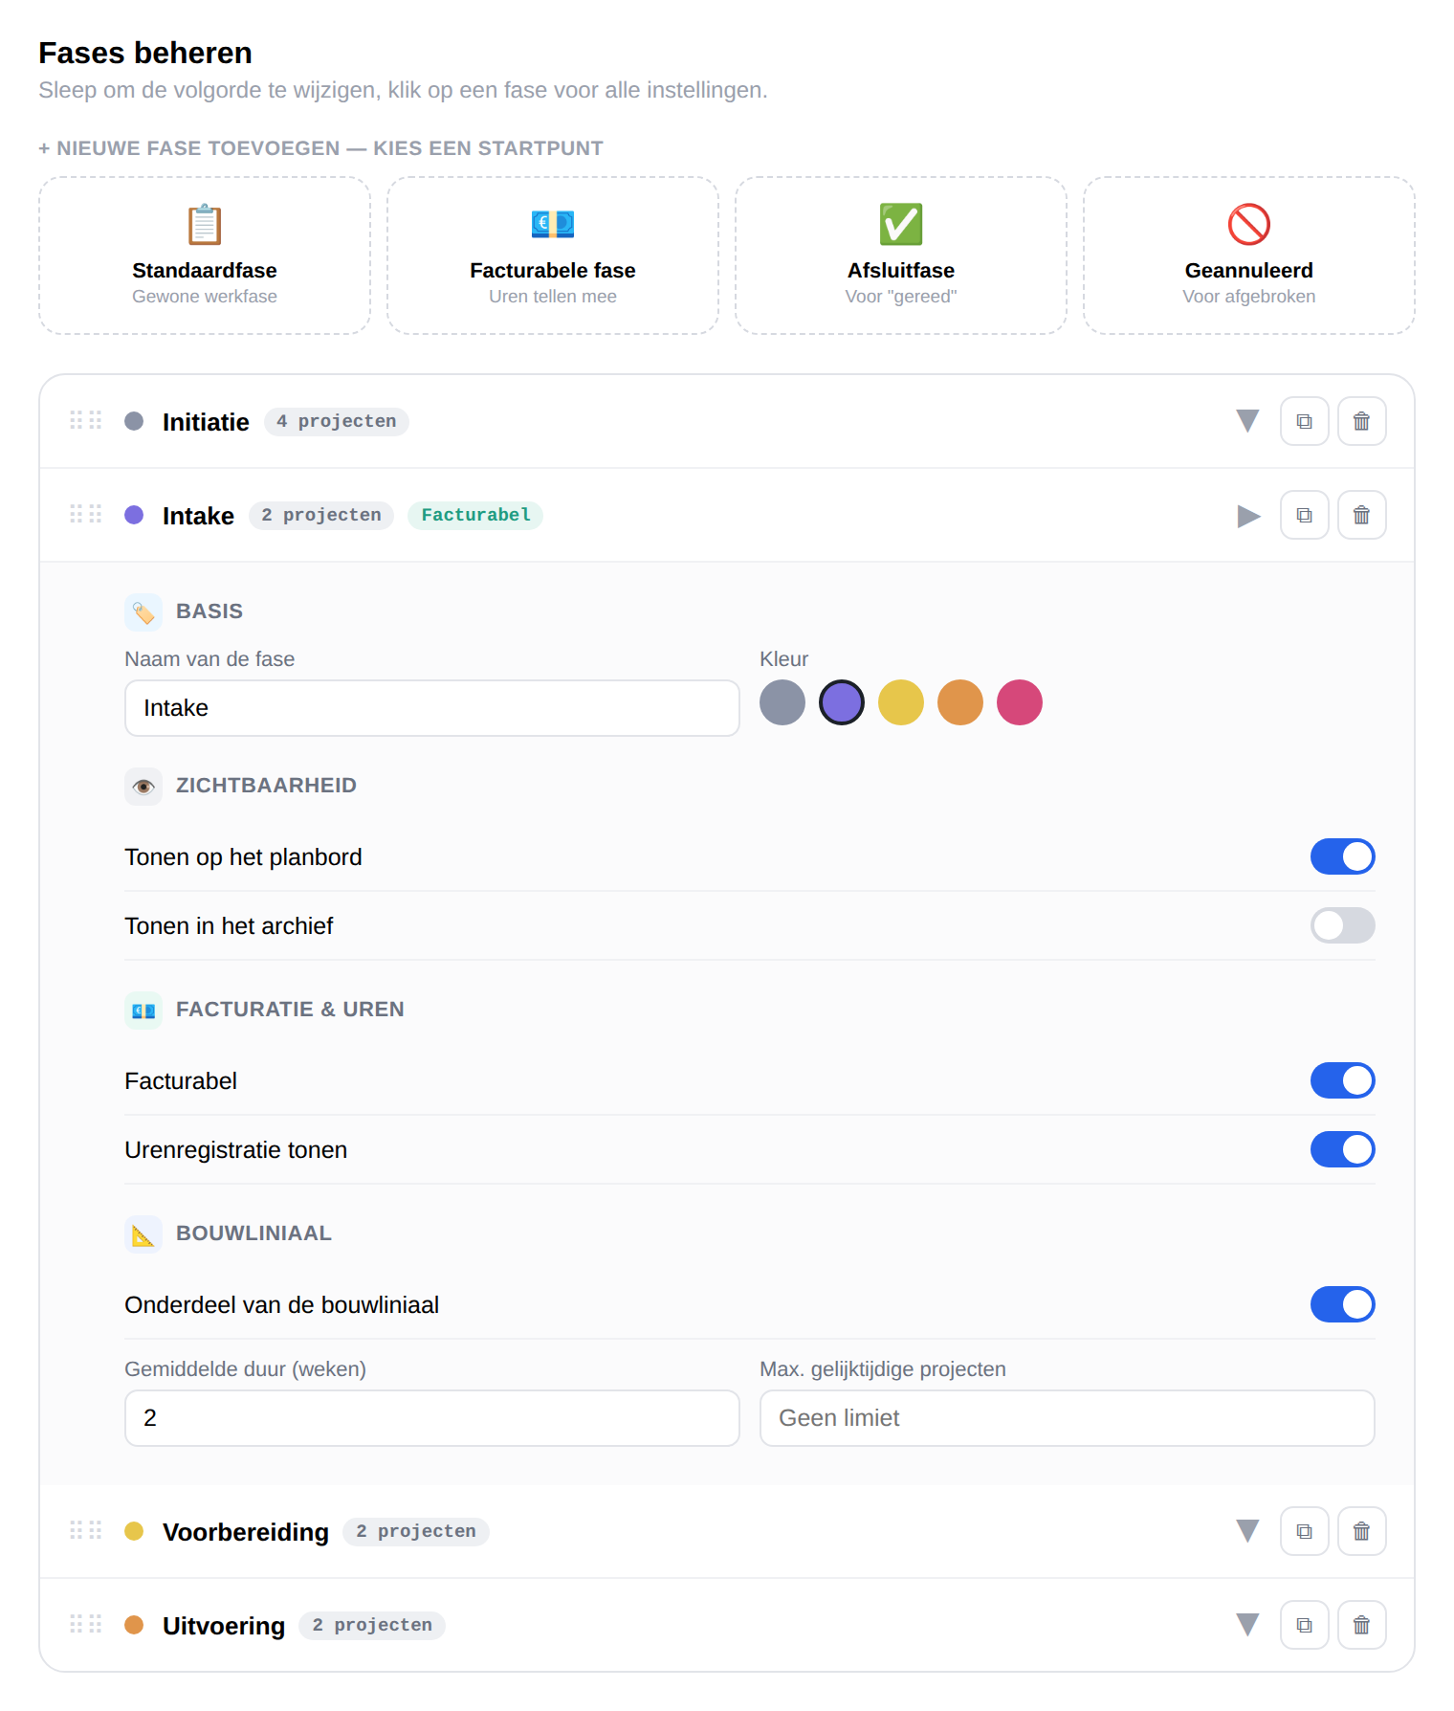Turn off the Facturabel switch
1454x1711 pixels.
click(1343, 1080)
